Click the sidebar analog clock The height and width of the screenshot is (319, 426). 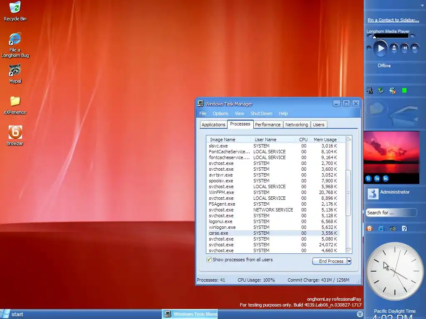394,271
